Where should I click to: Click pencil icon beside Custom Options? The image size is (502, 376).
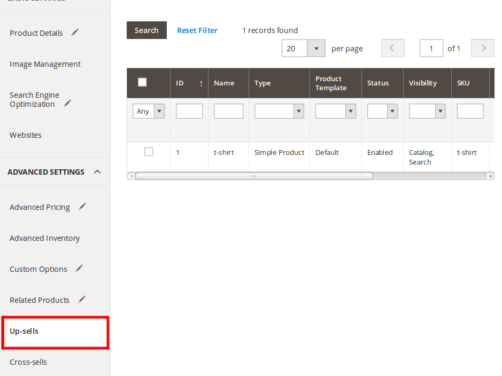[79, 269]
